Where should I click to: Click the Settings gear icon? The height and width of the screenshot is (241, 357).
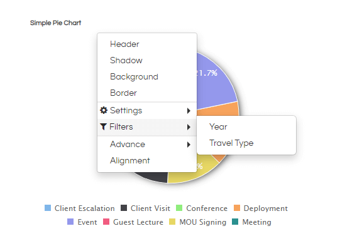[x=104, y=110]
